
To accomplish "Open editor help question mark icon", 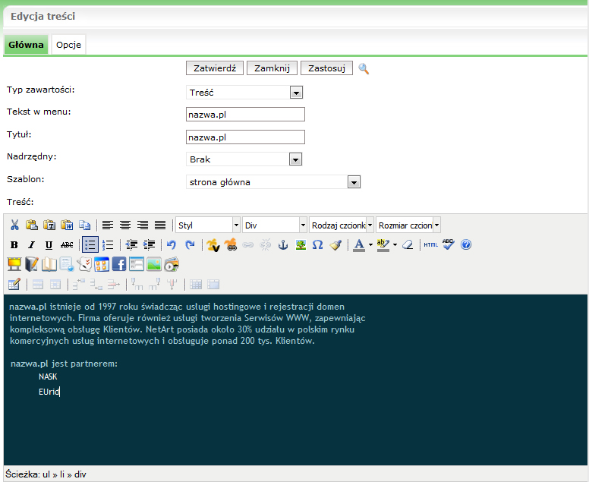I will [x=466, y=245].
